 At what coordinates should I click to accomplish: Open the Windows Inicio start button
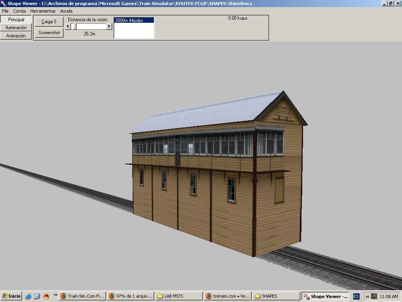(x=11, y=296)
